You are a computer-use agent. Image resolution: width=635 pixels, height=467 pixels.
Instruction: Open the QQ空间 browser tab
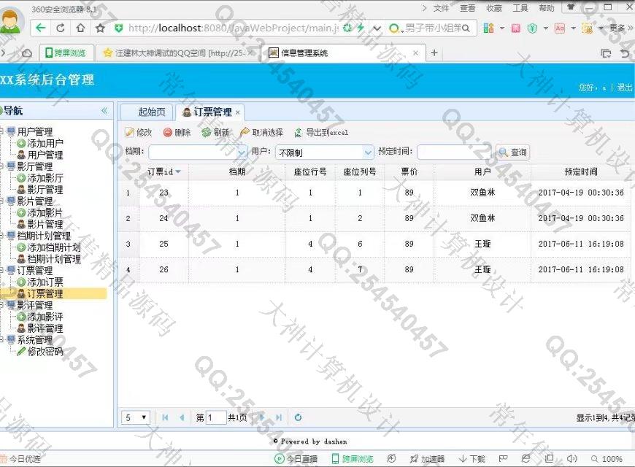(x=178, y=53)
